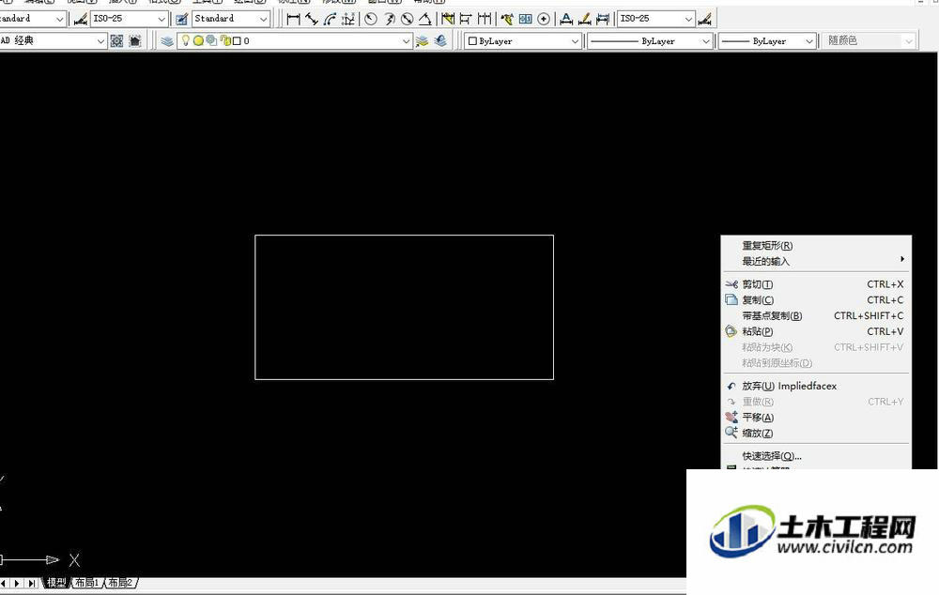Open the ByLayer color control dropdown
This screenshot has height=595, width=939.
click(575, 40)
